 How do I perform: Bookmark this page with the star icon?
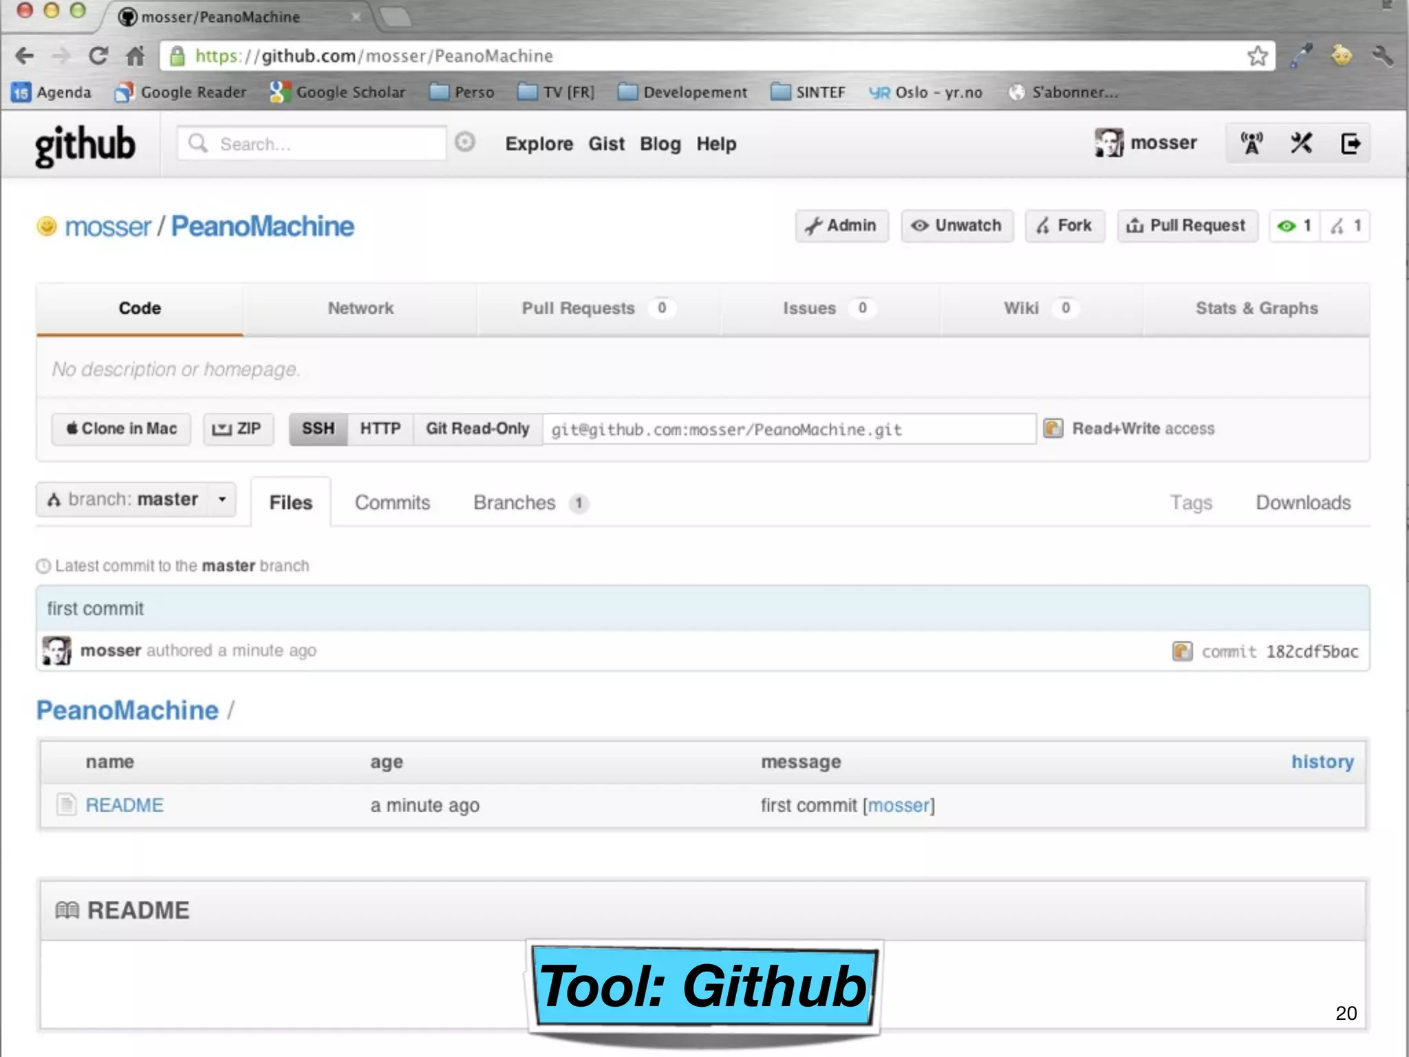point(1257,56)
